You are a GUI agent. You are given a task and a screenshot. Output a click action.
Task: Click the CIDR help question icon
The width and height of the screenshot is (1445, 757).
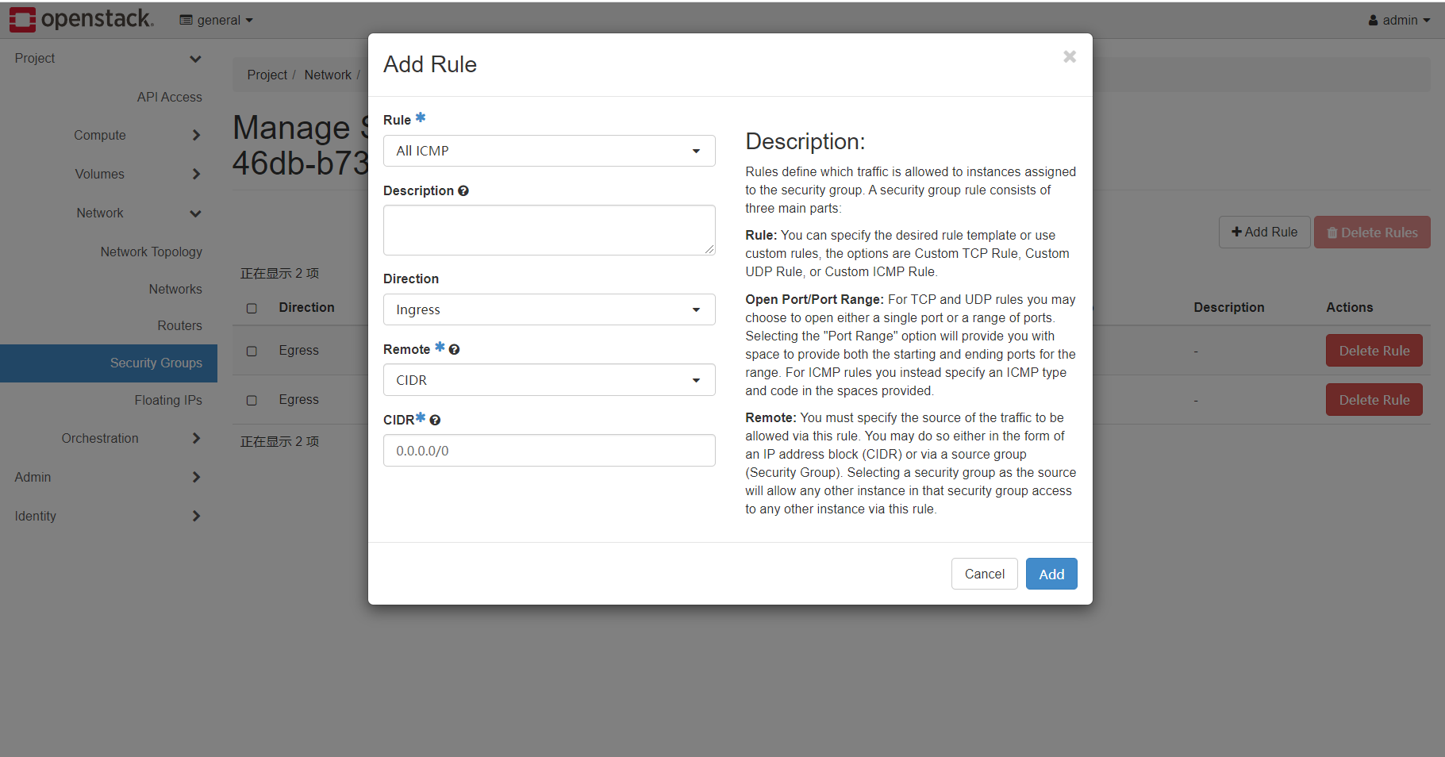[435, 420]
